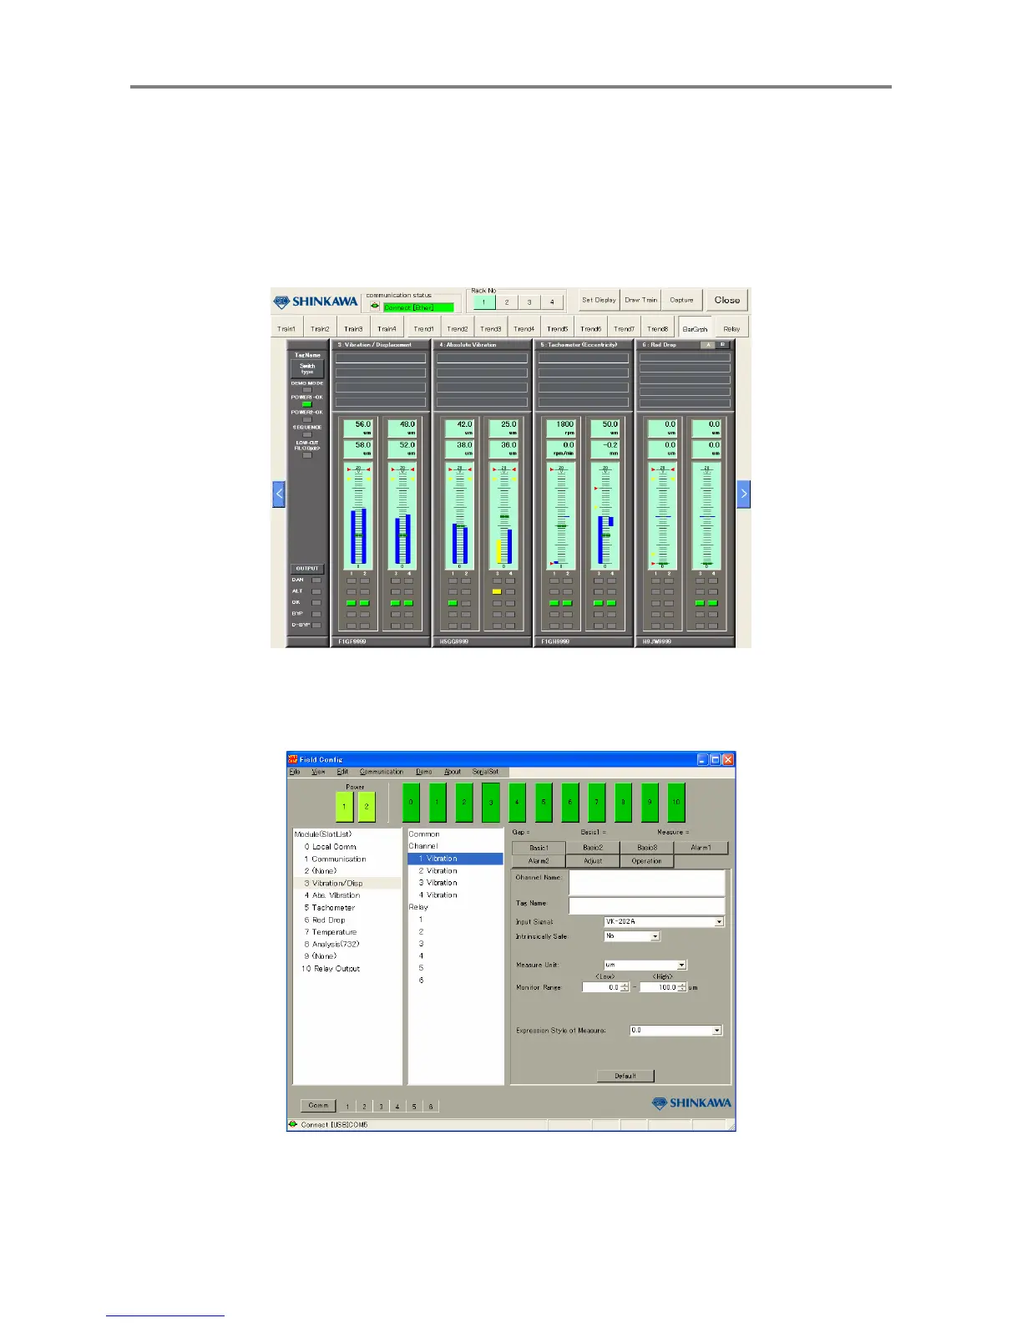
Task: Click Power 1 module indicator
Action: point(344,807)
